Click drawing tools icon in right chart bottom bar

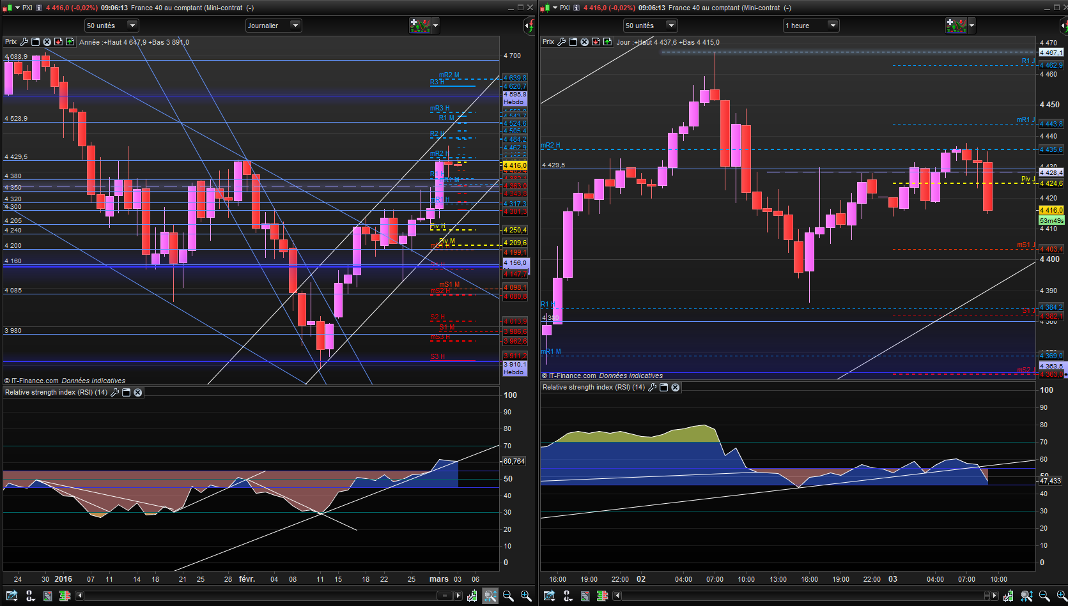click(567, 596)
